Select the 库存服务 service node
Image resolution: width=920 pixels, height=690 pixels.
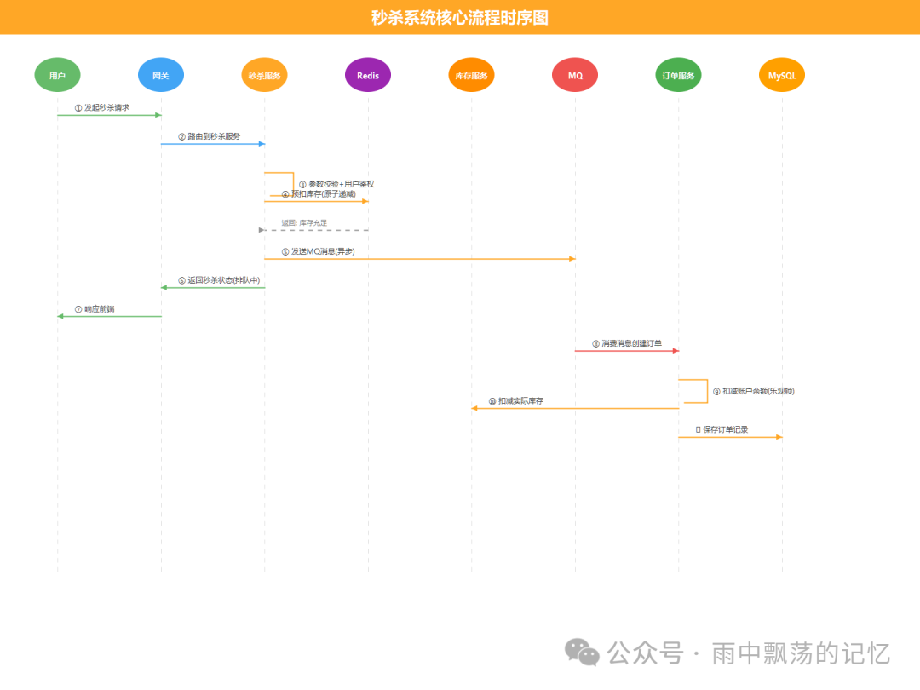(x=471, y=75)
